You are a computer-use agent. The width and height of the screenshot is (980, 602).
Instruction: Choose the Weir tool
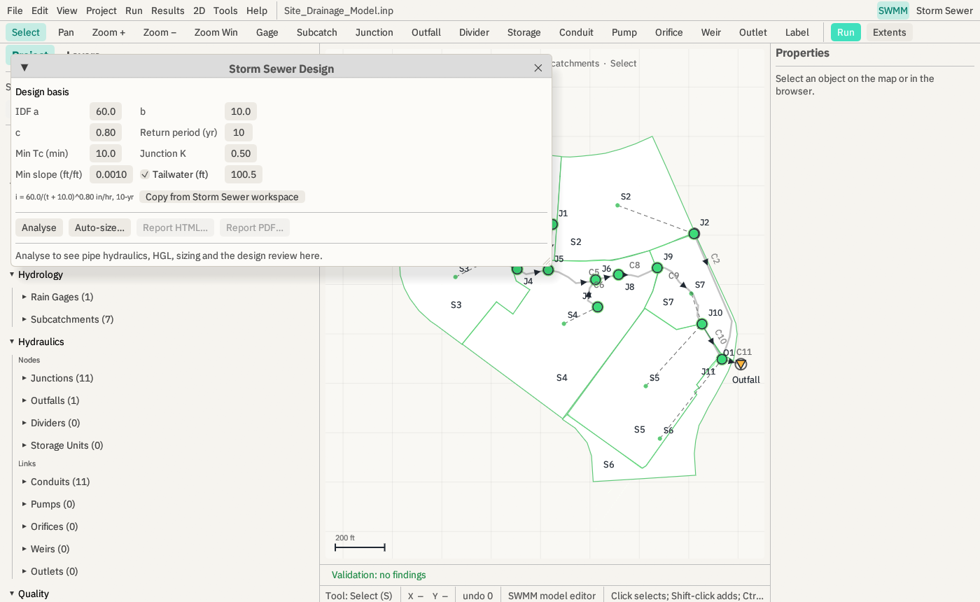(x=710, y=32)
